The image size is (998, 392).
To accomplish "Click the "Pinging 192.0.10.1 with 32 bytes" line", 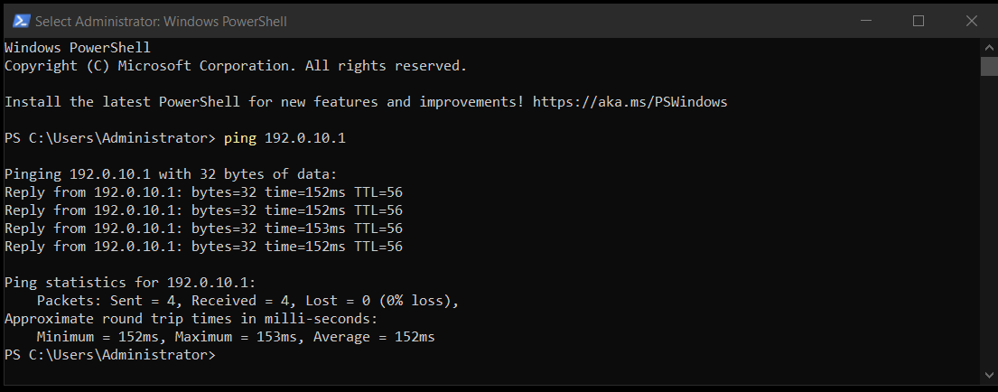I will 170,174.
